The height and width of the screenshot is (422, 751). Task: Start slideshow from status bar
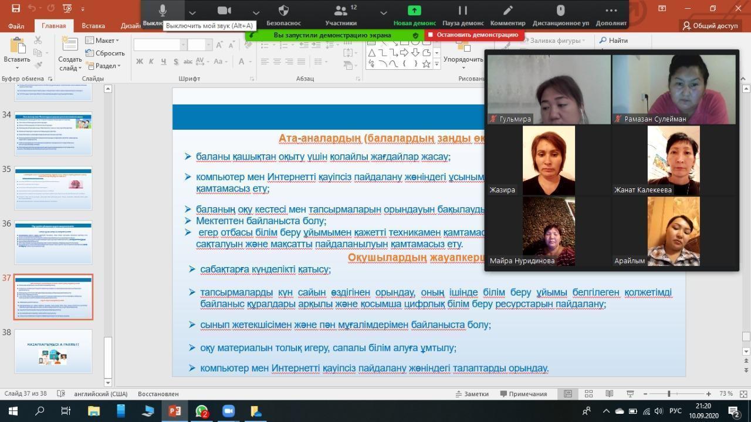click(x=630, y=394)
